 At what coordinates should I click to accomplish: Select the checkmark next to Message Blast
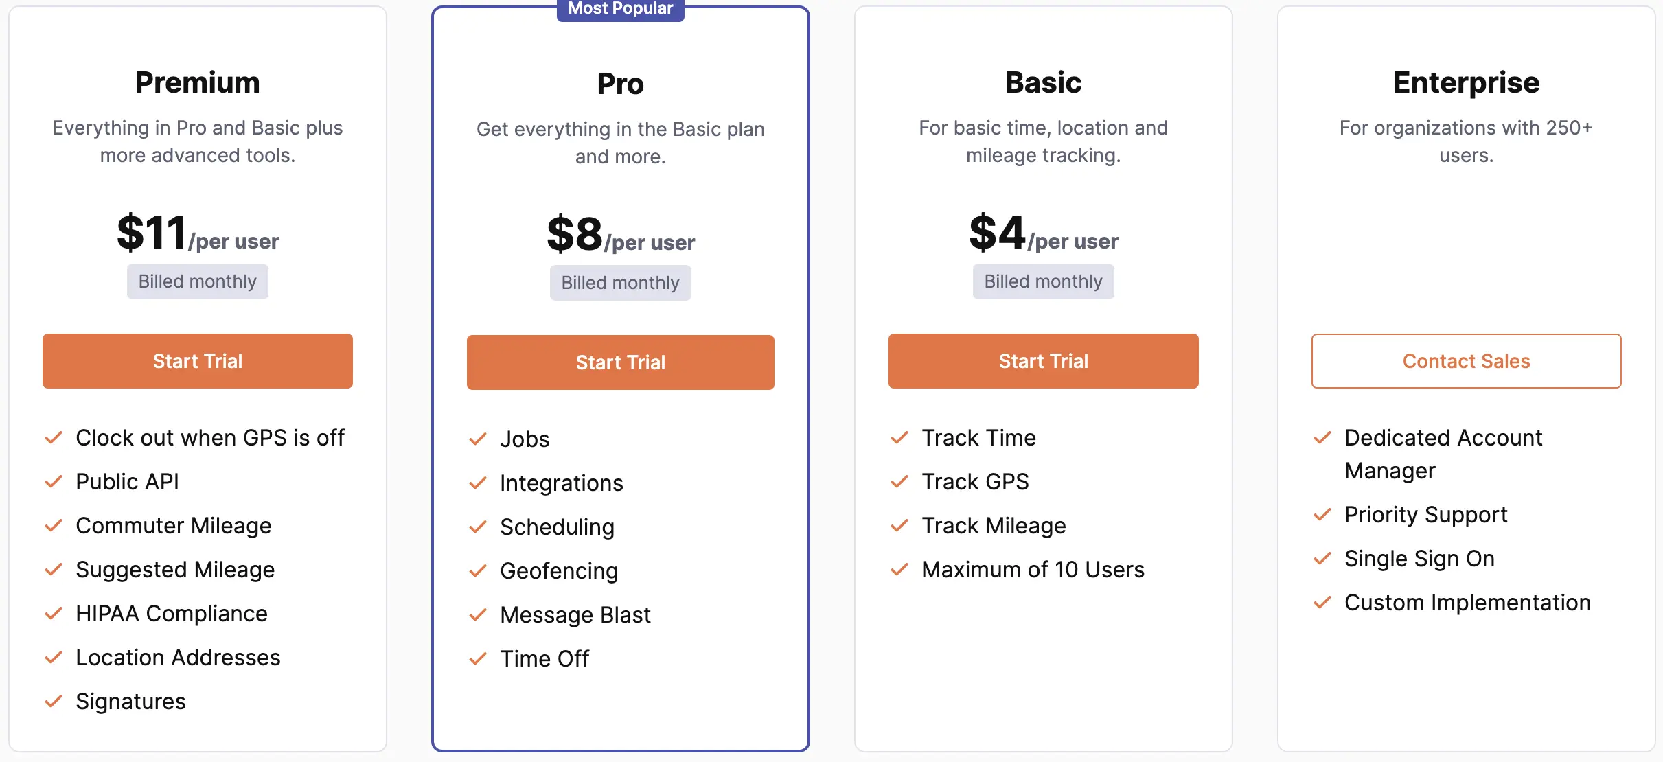click(478, 615)
